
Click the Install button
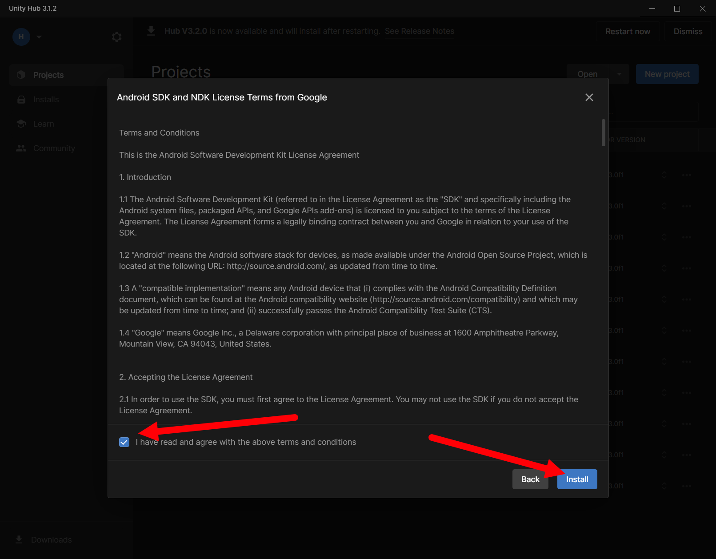pyautogui.click(x=577, y=479)
